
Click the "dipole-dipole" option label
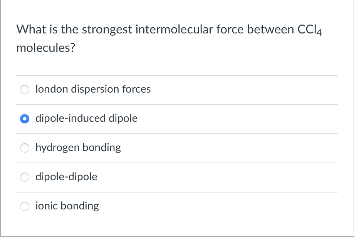click(x=66, y=177)
